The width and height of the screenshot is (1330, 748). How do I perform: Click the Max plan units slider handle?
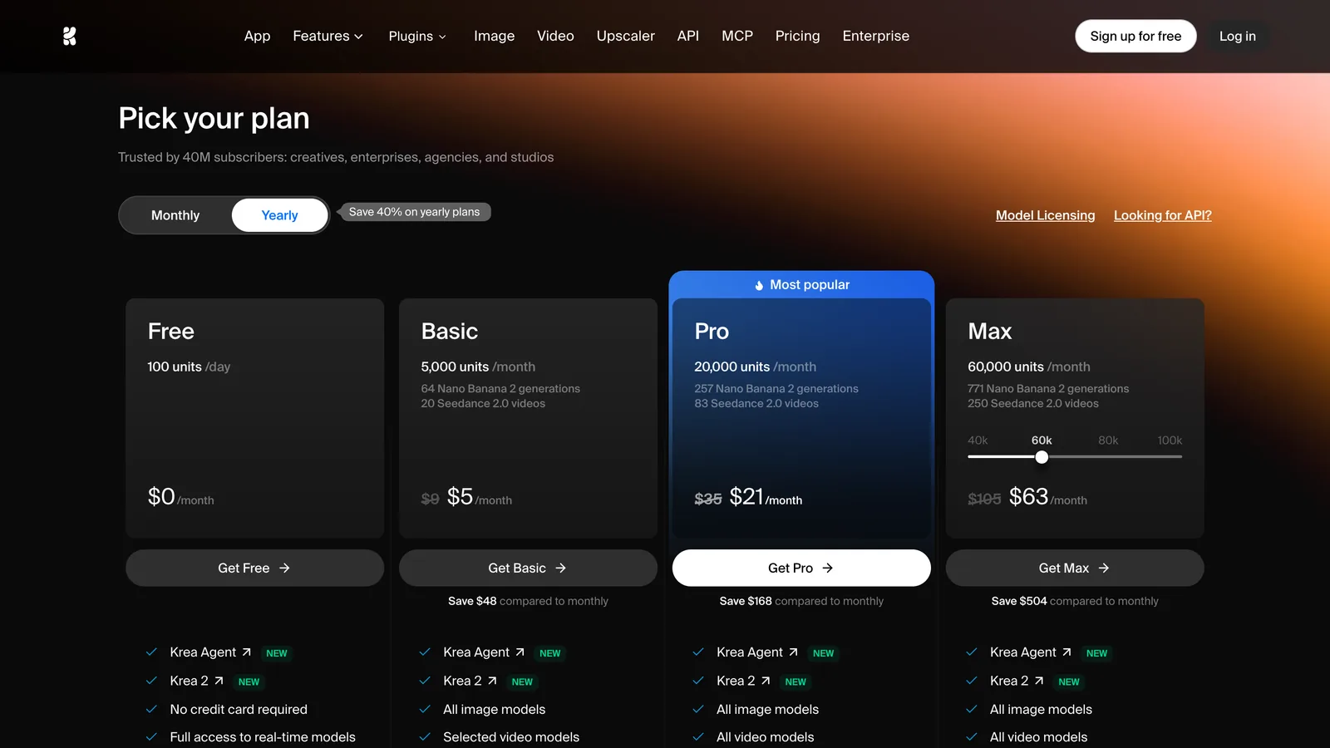coord(1042,457)
